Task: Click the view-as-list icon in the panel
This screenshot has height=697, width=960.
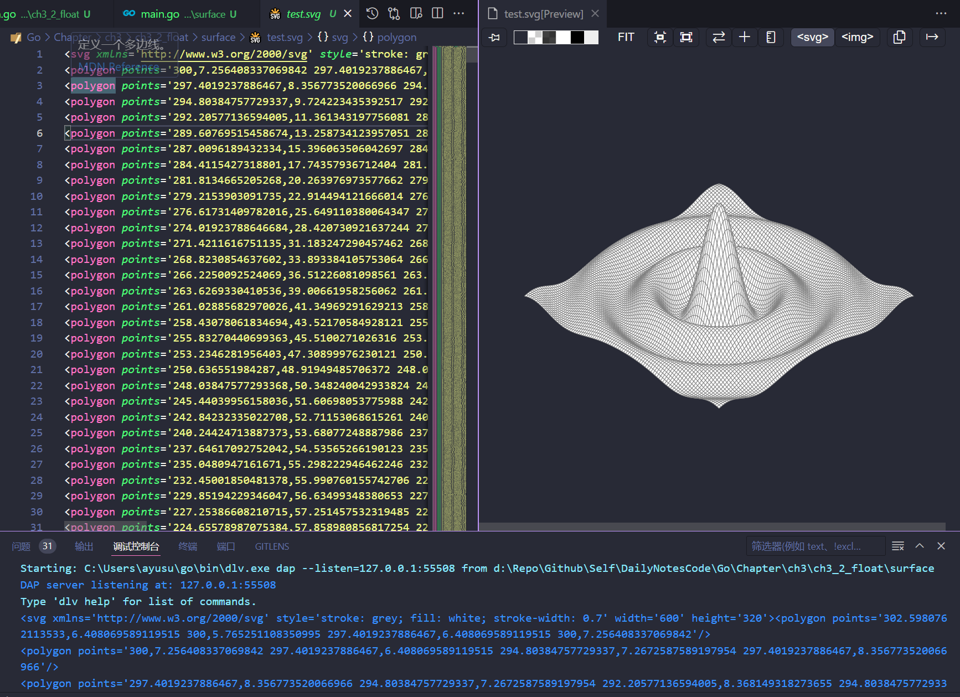Action: (x=898, y=546)
